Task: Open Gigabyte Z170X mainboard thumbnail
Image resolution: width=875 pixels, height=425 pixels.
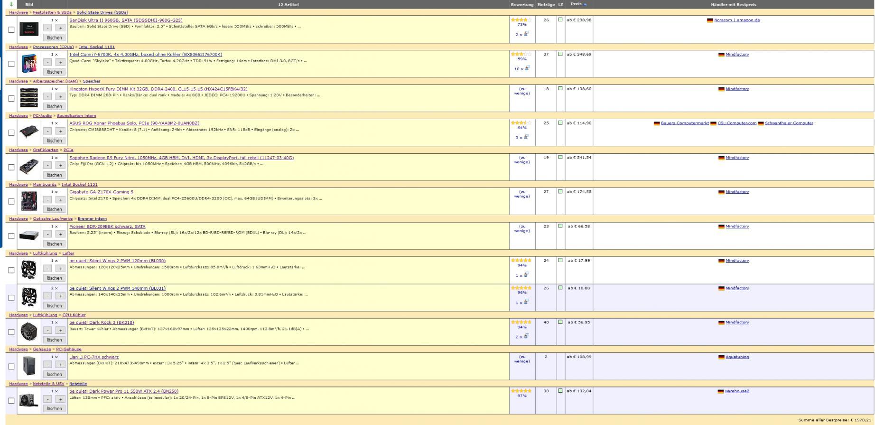Action: 29,201
